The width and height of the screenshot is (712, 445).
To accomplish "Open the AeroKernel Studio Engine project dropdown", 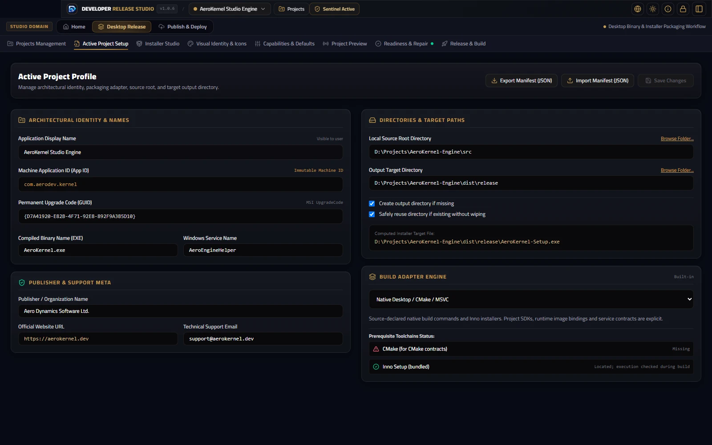I will coord(230,9).
